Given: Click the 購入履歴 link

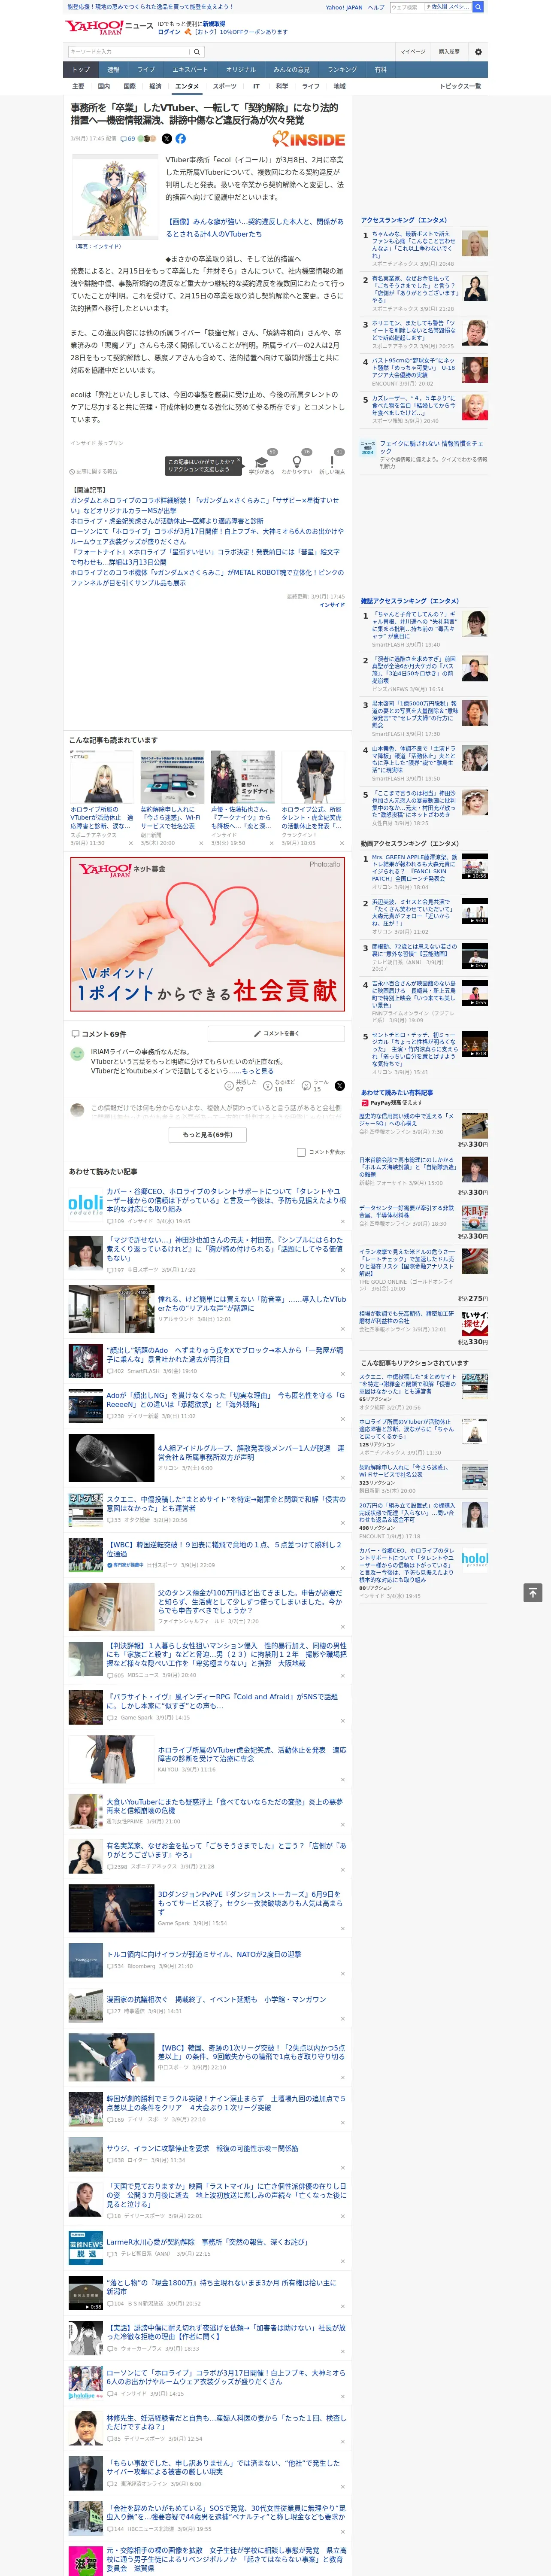Looking at the screenshot, I should [x=449, y=52].
